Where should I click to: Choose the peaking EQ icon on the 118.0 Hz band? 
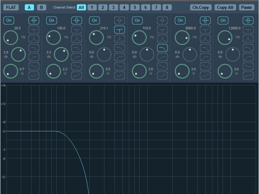click(x=162, y=21)
